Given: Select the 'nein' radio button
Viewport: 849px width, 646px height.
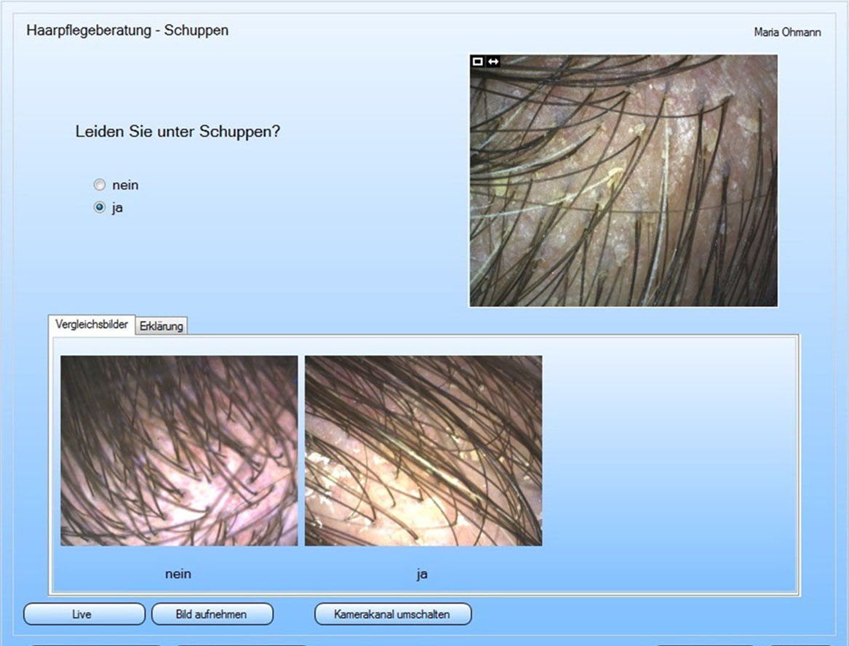Looking at the screenshot, I should [x=100, y=186].
